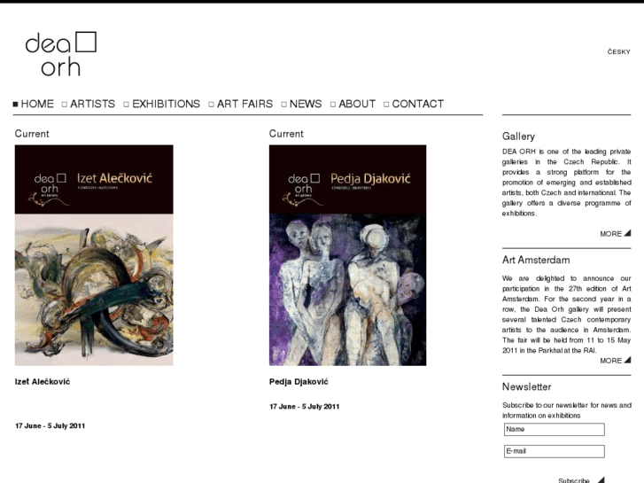Focus the newsletter E-mail field

pyautogui.click(x=555, y=451)
